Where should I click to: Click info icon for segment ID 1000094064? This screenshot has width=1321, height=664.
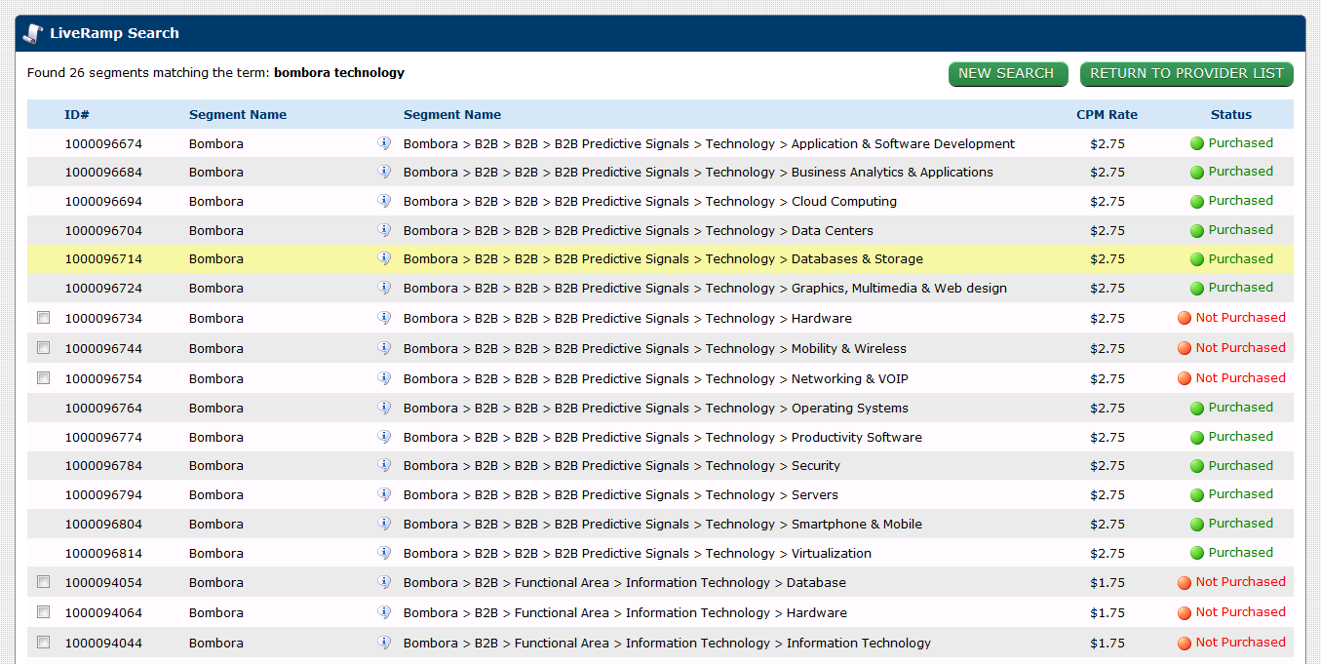click(384, 612)
